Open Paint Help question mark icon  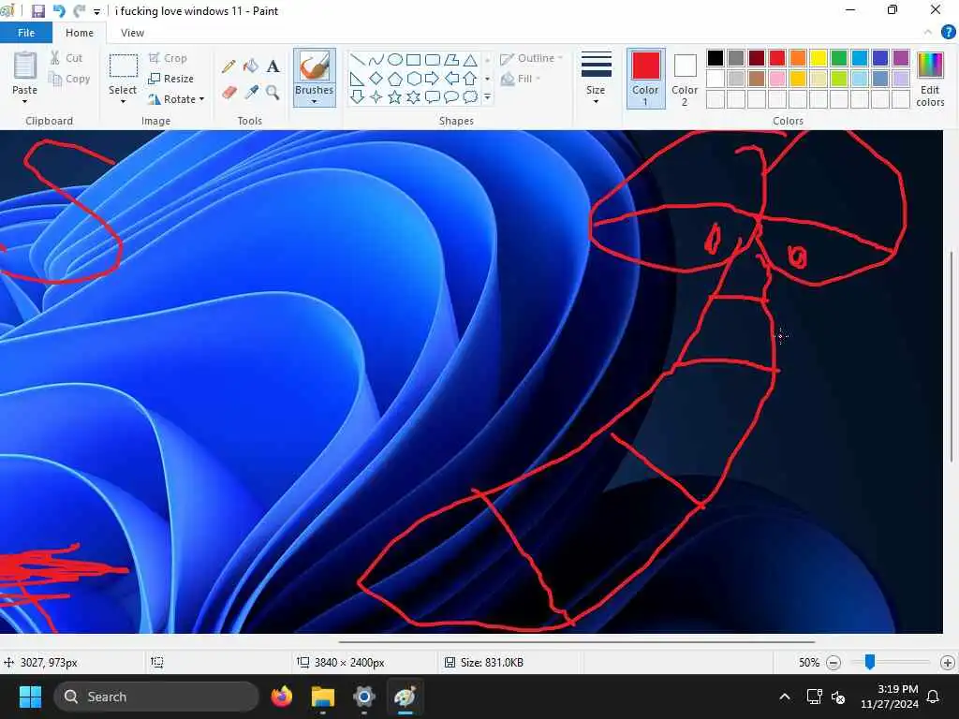pyautogui.click(x=948, y=32)
